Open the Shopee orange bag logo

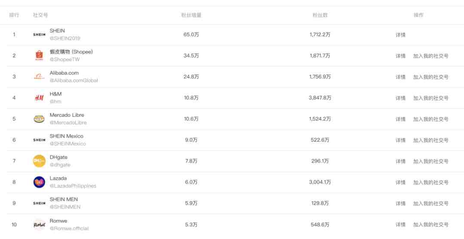[x=39, y=55]
